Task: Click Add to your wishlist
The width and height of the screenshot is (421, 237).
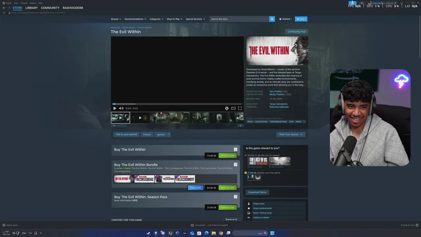Action: 127,134
